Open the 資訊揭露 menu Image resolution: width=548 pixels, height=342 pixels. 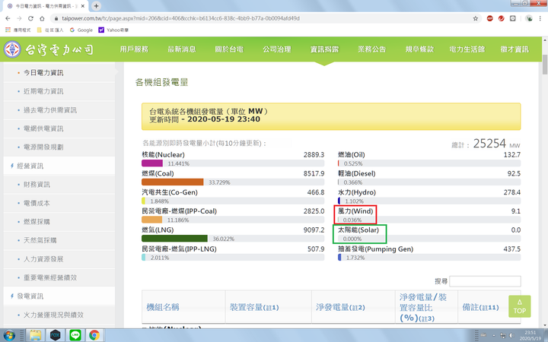[x=324, y=49]
